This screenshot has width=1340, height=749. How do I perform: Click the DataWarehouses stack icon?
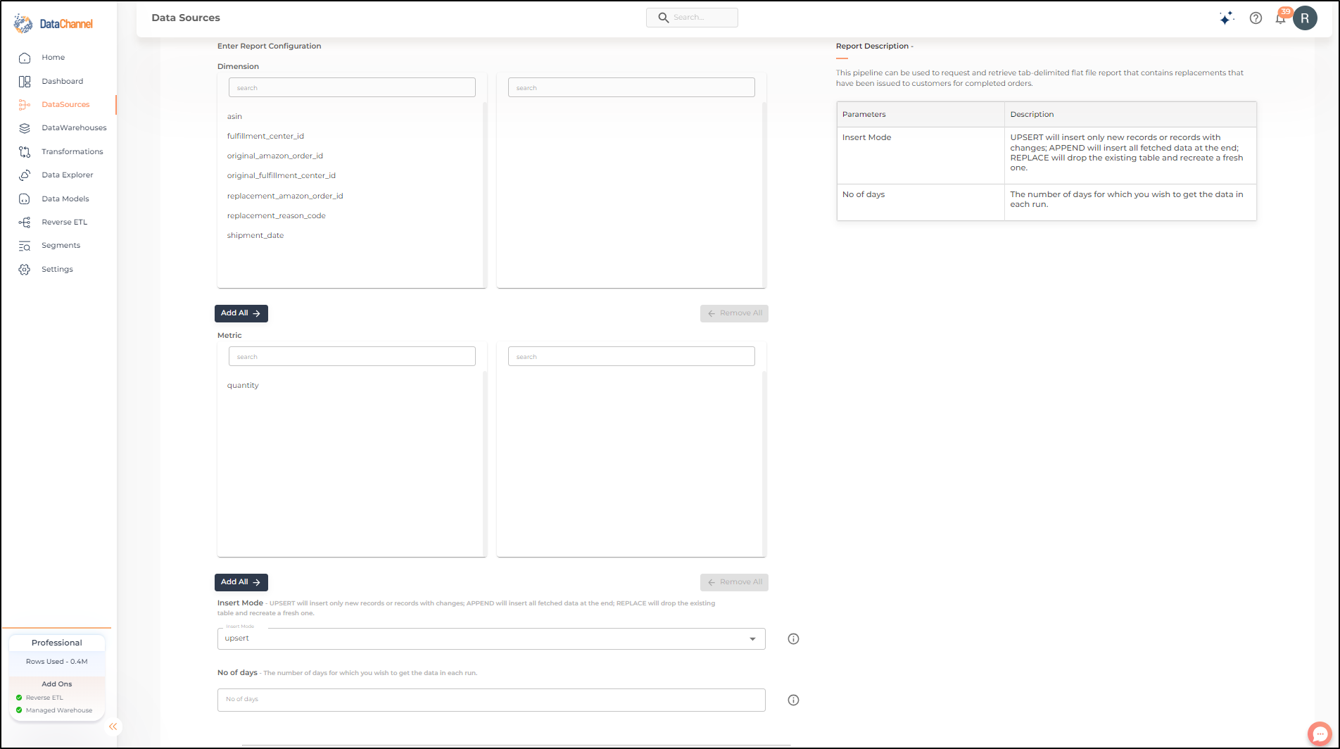coord(25,128)
